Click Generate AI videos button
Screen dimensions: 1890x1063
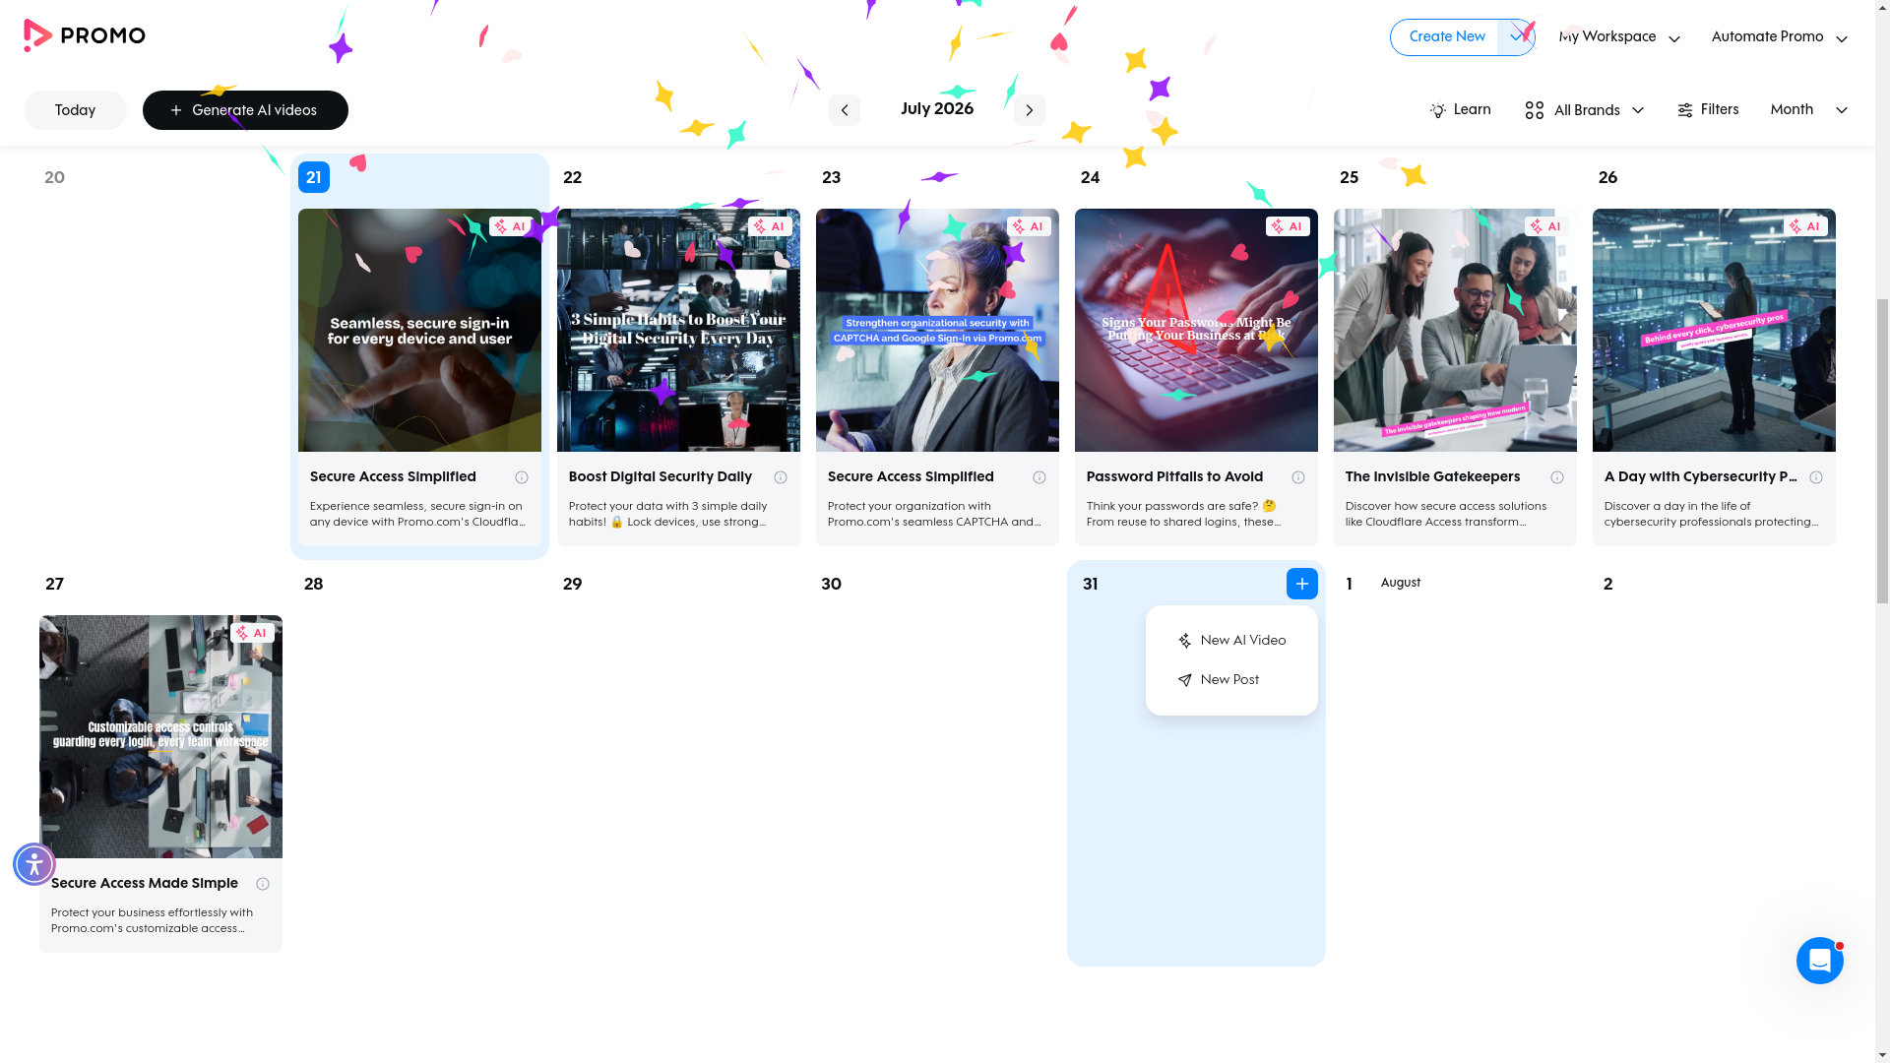click(x=245, y=110)
